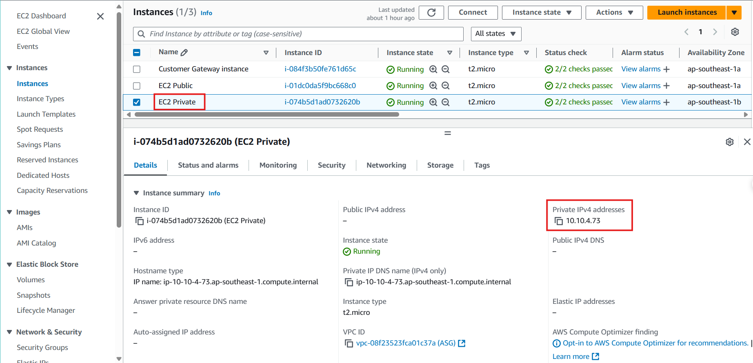
Task: Open the Storage tab
Action: (440, 165)
